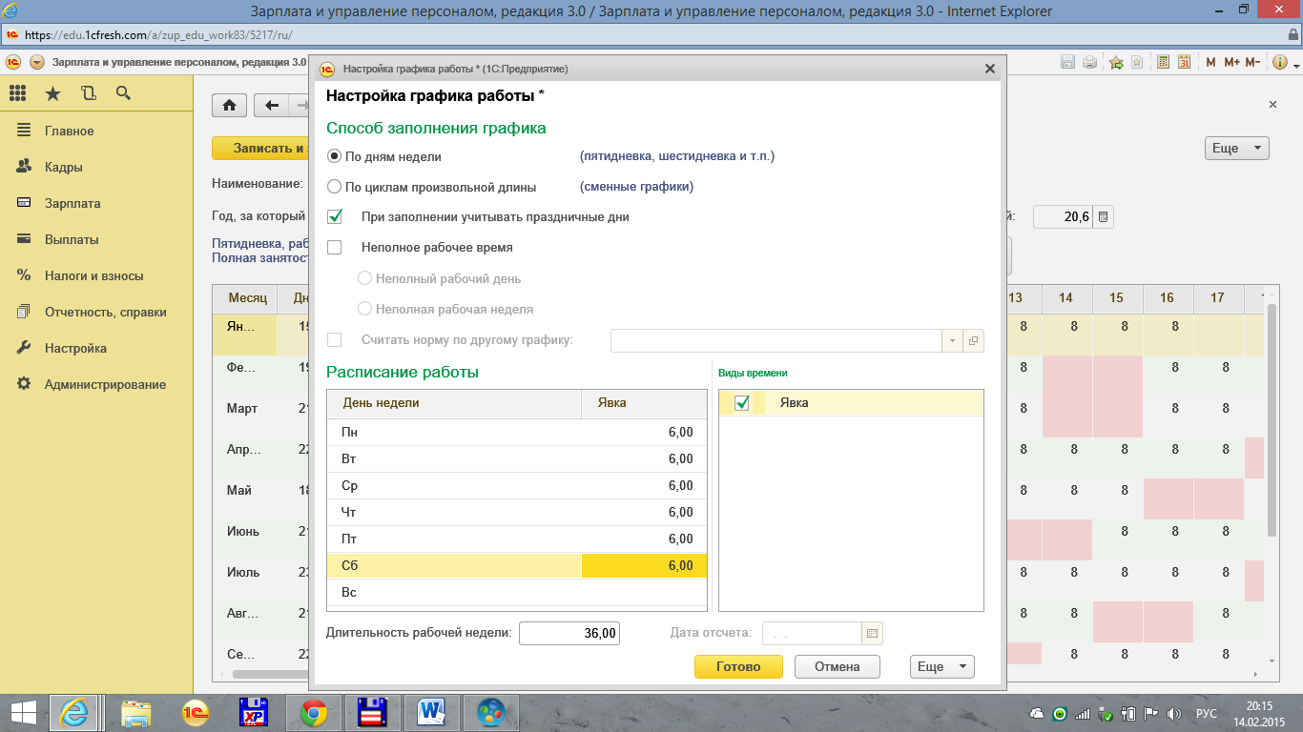Click the 6,00 Явка cell for Сб
Image resolution: width=1303 pixels, height=732 pixels.
pyautogui.click(x=644, y=566)
